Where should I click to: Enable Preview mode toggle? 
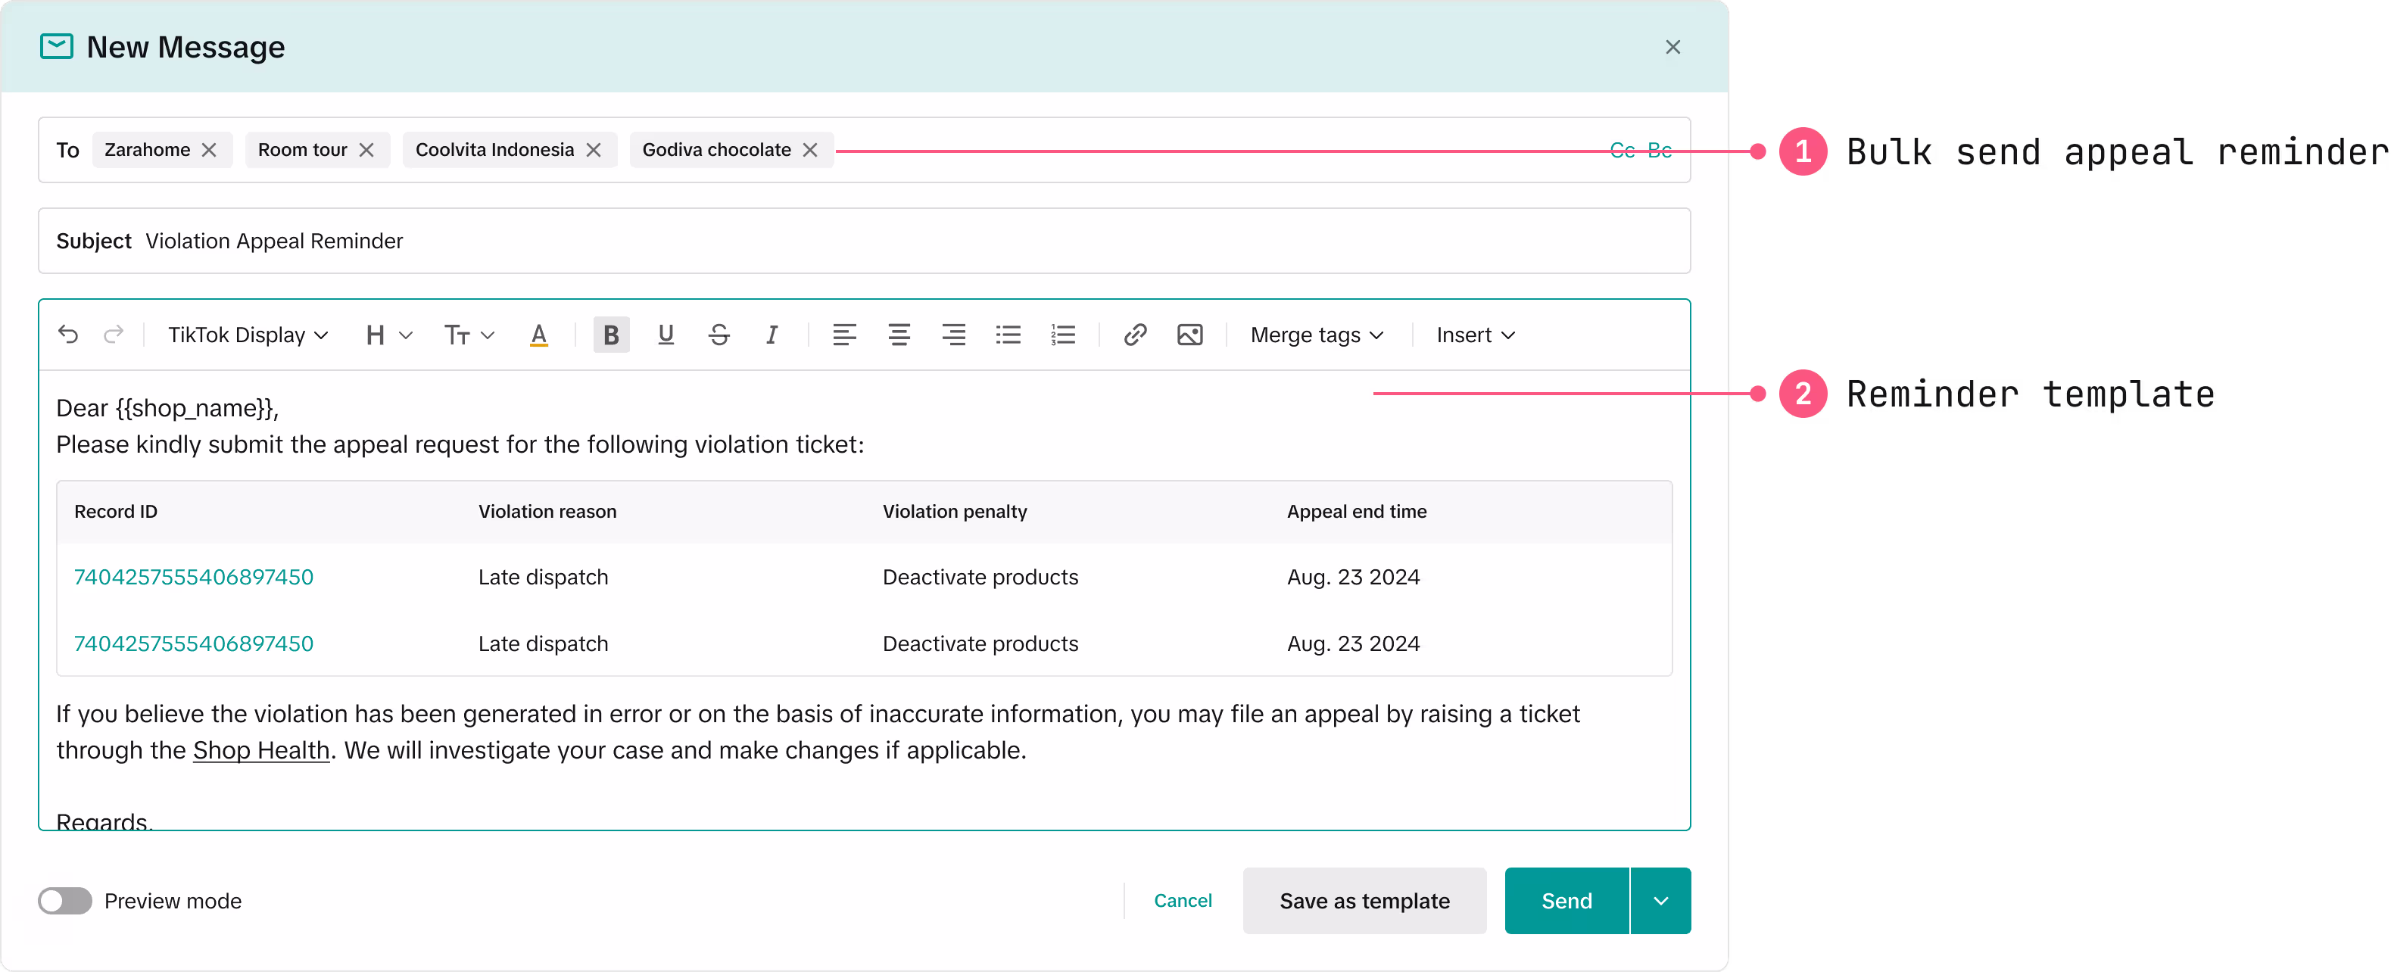click(65, 901)
